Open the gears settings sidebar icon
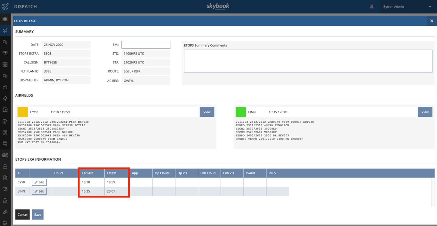Viewport: 437px width, 226px height. pos(5,155)
